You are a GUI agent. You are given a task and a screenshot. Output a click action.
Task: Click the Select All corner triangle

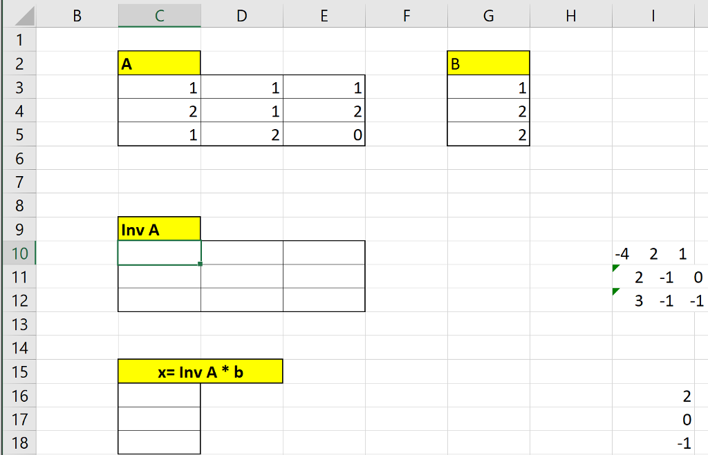pyautogui.click(x=24, y=17)
